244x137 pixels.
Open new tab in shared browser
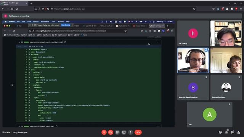coord(168,26)
